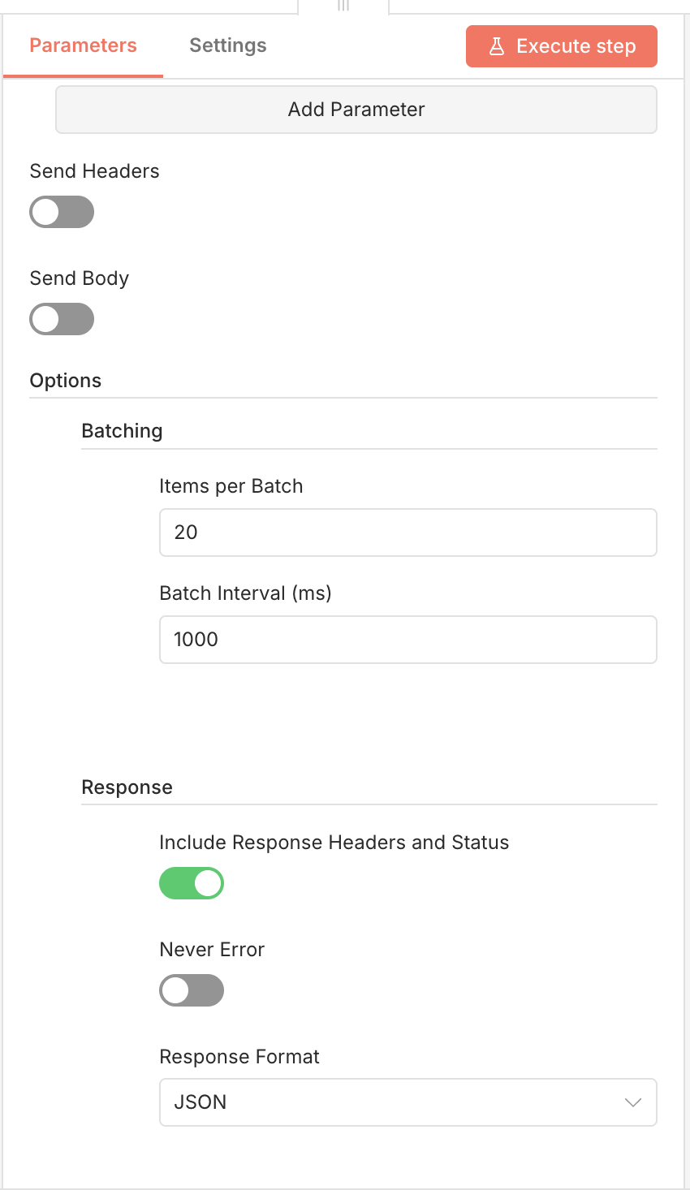Viewport: 690px width, 1190px height.
Task: Enable the Send Headers toggle
Action: coord(62,213)
